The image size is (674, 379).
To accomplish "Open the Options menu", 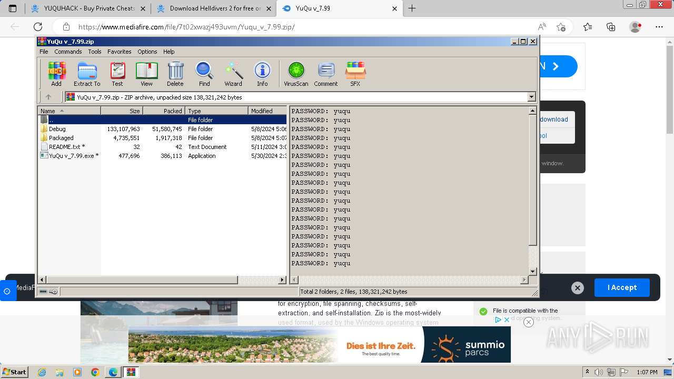I will [x=147, y=52].
